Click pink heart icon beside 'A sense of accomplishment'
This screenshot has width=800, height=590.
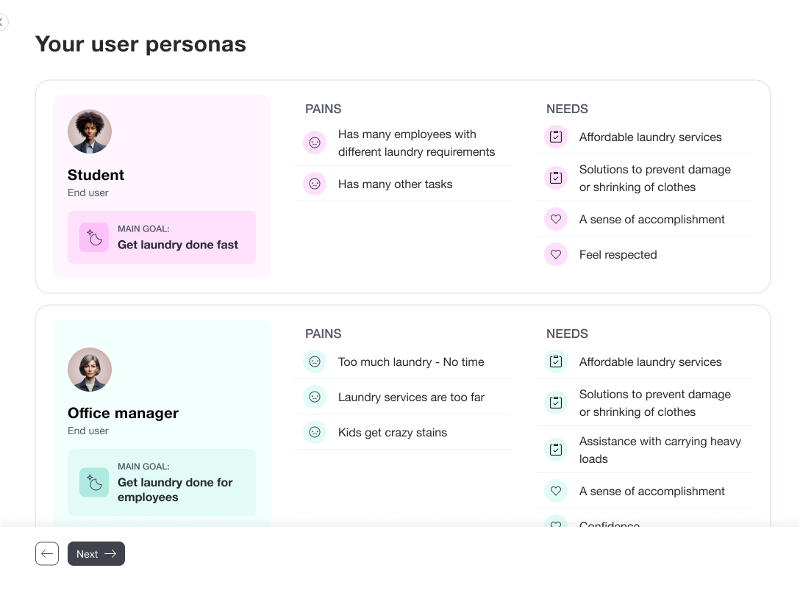pos(556,219)
